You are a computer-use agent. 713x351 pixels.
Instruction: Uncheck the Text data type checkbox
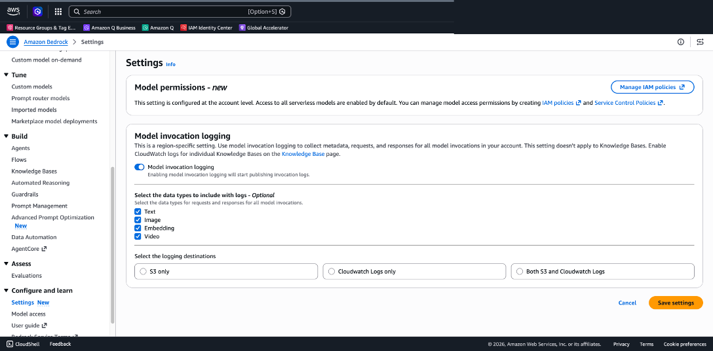click(138, 212)
